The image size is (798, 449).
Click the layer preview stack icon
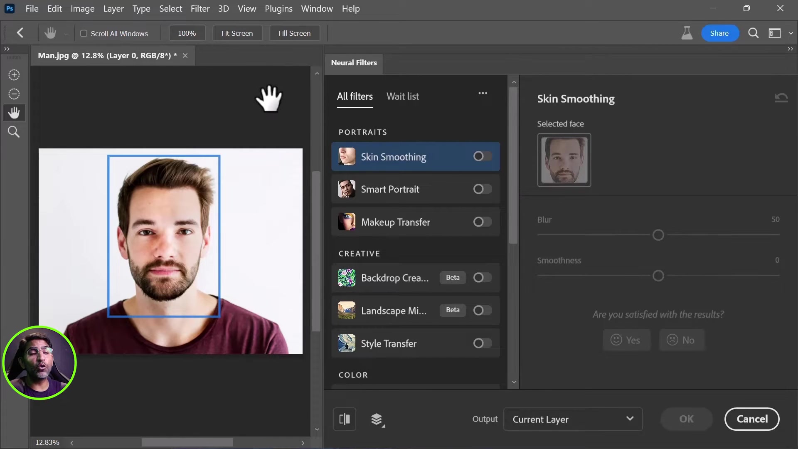click(x=377, y=419)
